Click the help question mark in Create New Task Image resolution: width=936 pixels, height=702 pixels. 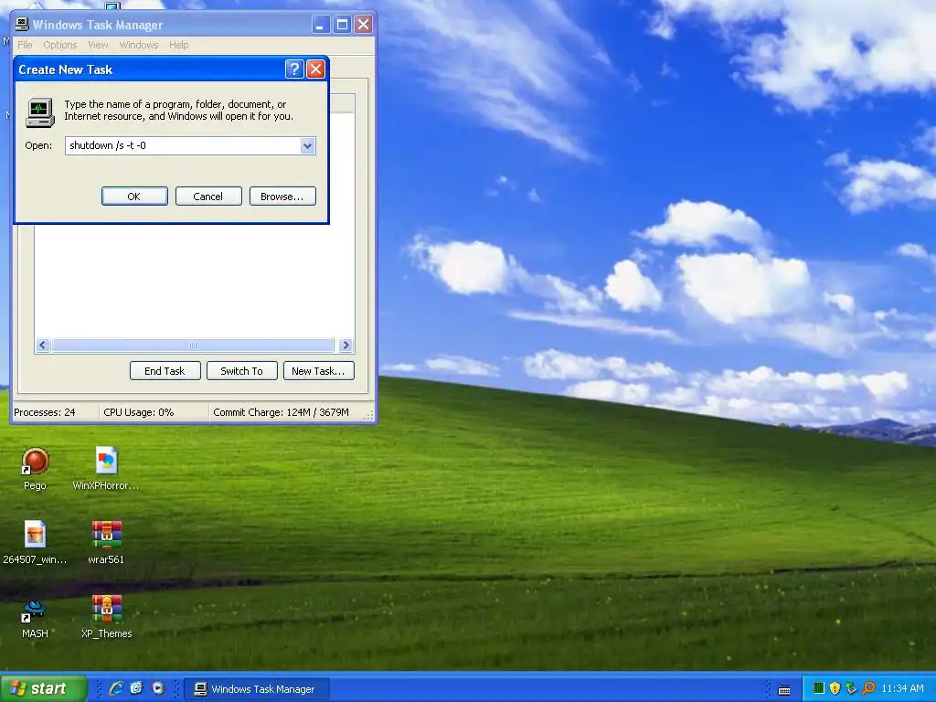(x=294, y=69)
